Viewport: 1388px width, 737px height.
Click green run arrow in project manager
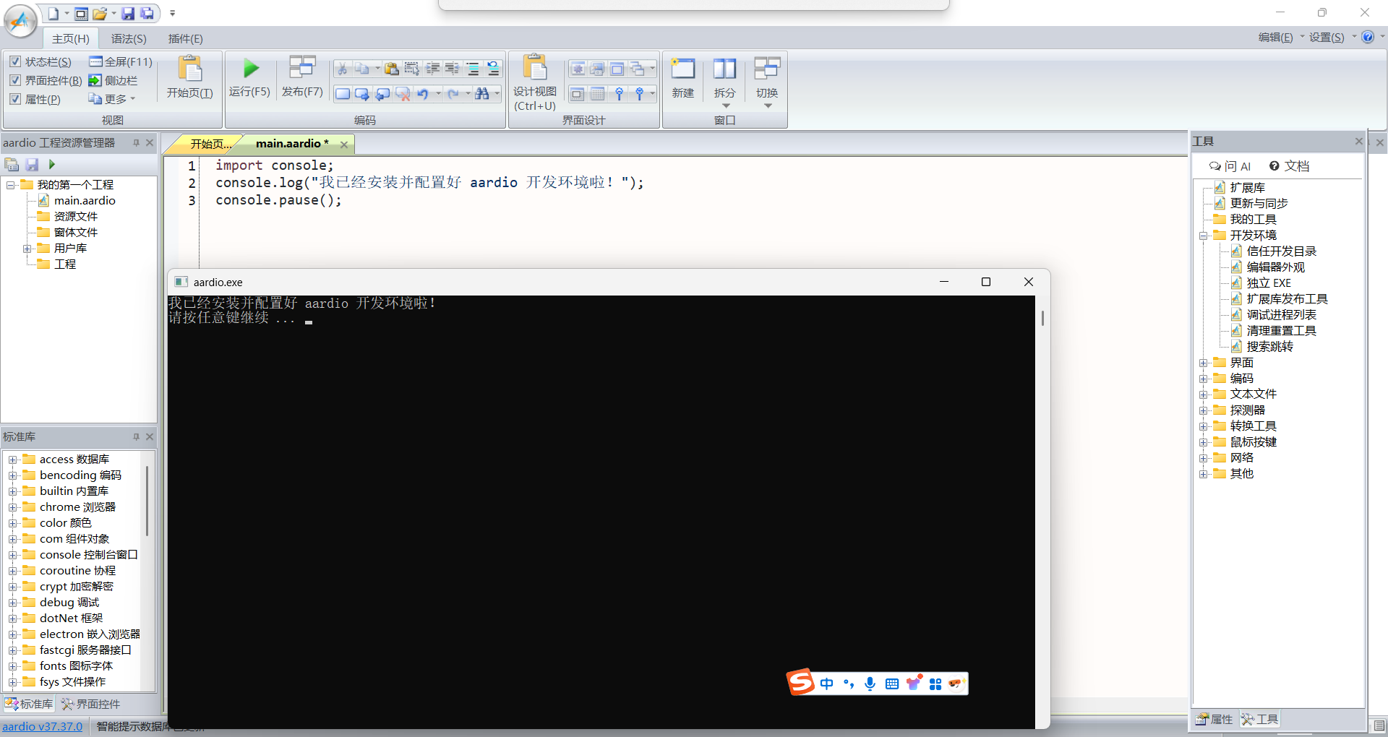(52, 165)
